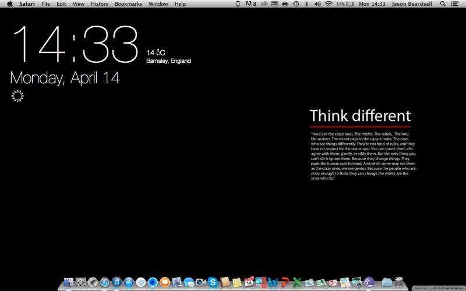The image size is (466, 291).
Task: Launch iTunes from the Dock
Action: pos(117,282)
